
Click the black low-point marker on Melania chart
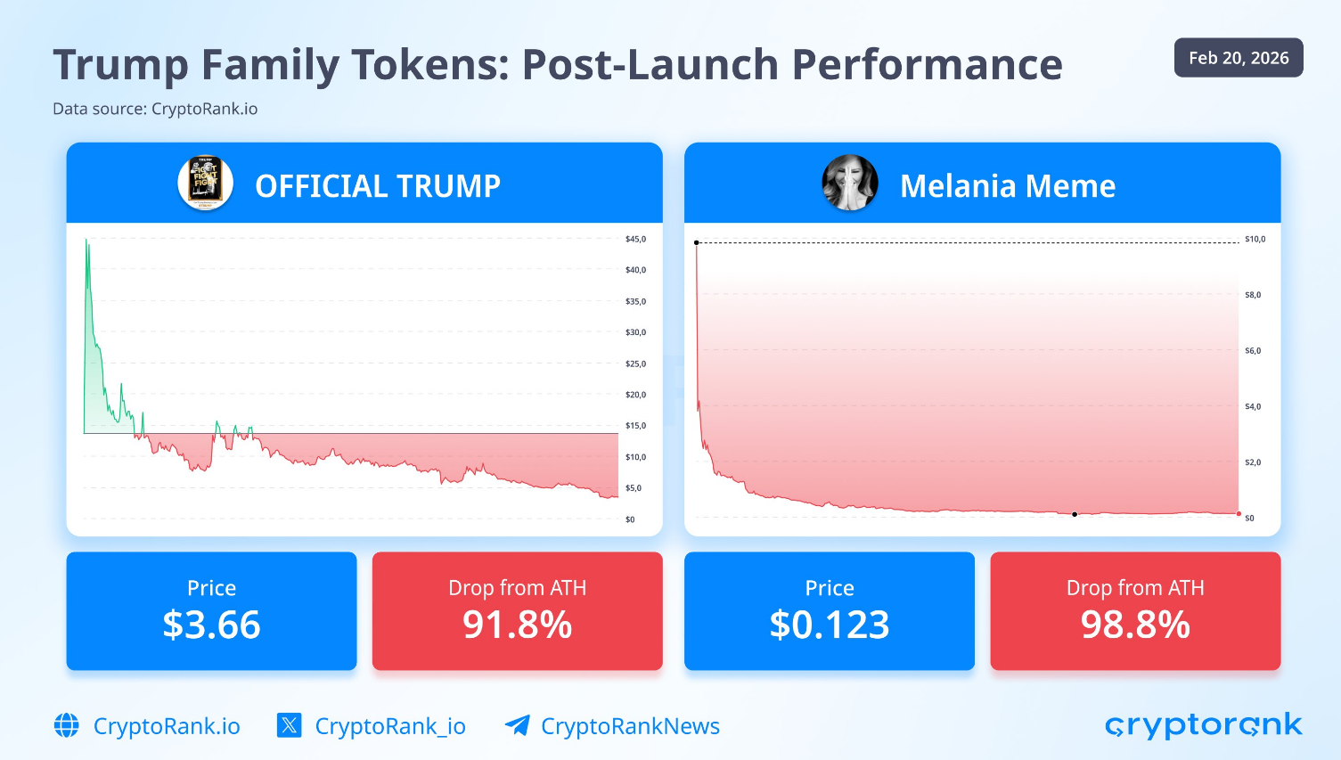1075,514
